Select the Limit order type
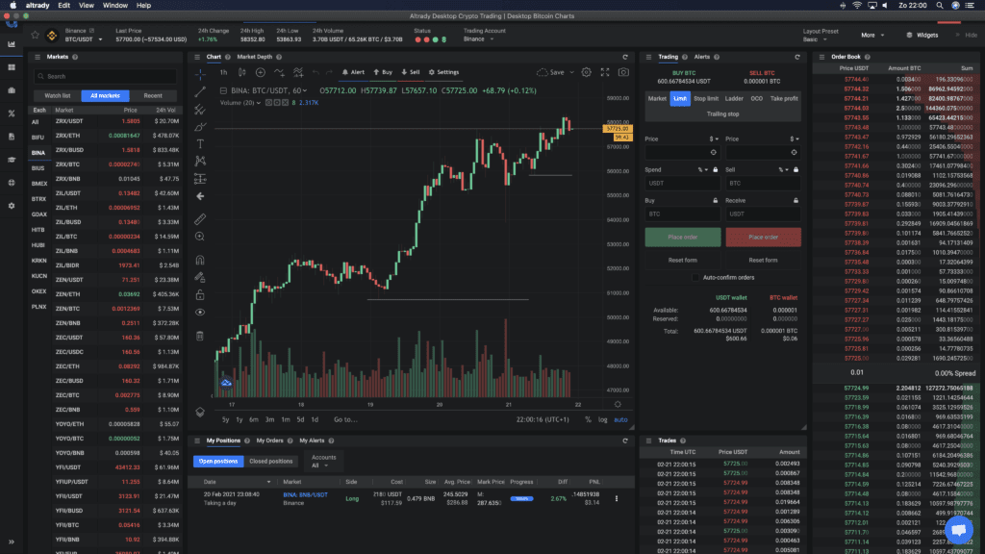The image size is (985, 554). 680,98
